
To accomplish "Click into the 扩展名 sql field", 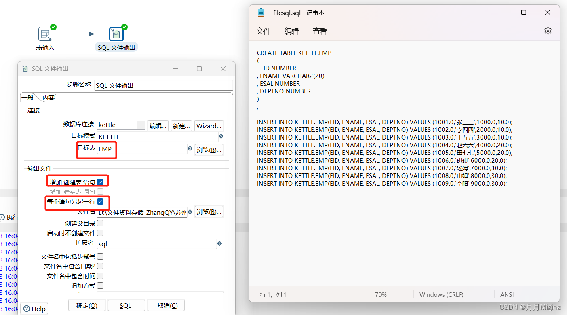I will click(x=157, y=244).
